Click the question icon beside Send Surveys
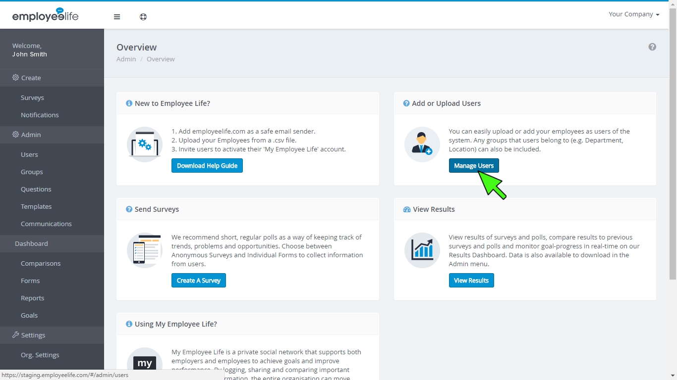This screenshot has height=380, width=677. (129, 209)
